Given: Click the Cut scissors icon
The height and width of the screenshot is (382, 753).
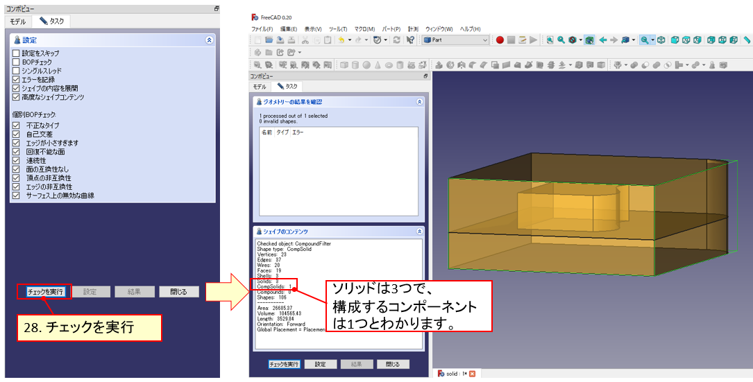Looking at the screenshot, I should [305, 40].
